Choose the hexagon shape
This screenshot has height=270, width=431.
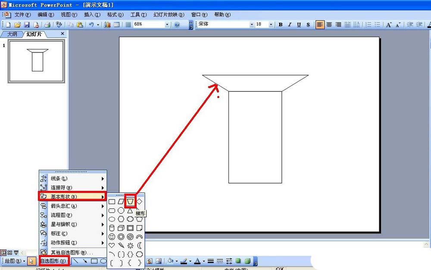(121, 219)
